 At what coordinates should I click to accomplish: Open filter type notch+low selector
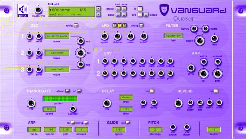173,36
